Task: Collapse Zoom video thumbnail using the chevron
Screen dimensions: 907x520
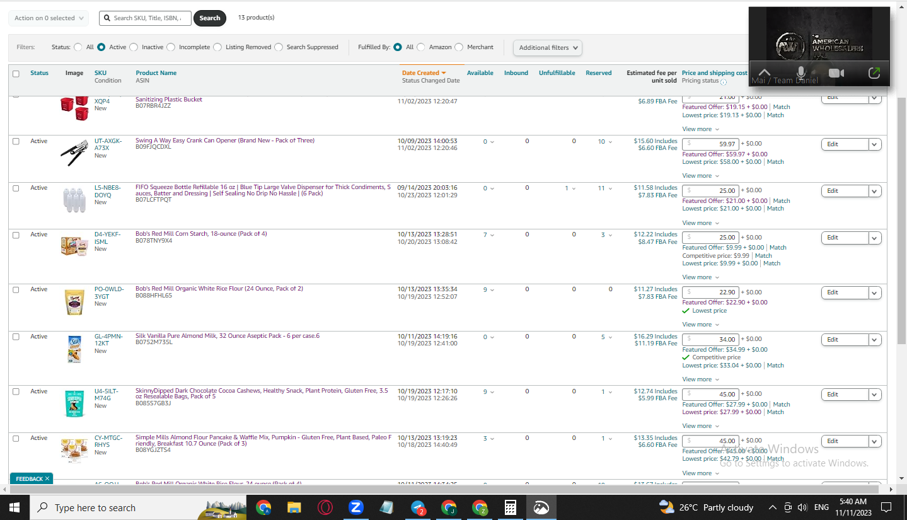Action: click(765, 73)
